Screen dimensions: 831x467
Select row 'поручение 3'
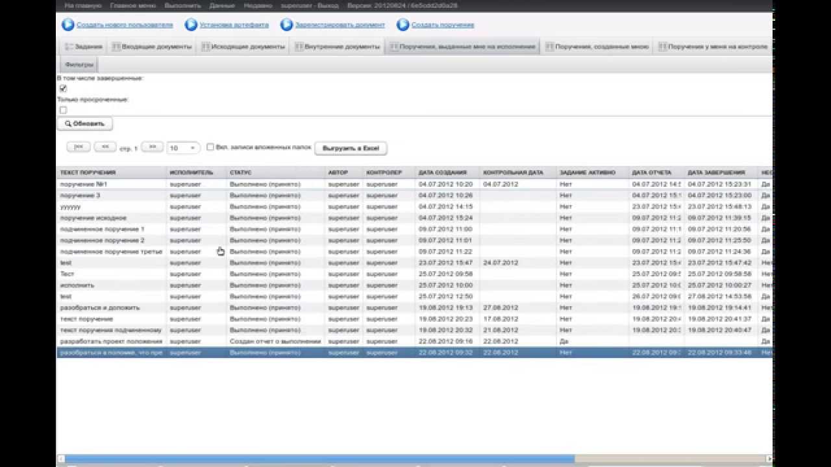tap(414, 195)
